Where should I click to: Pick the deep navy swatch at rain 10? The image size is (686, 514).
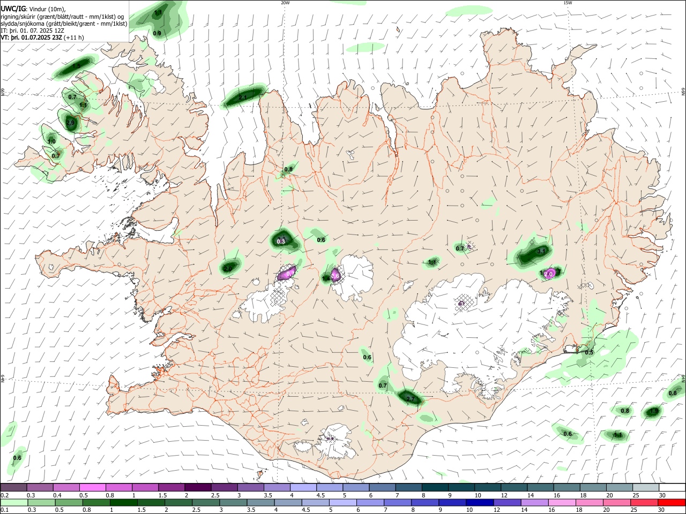[x=480, y=502]
